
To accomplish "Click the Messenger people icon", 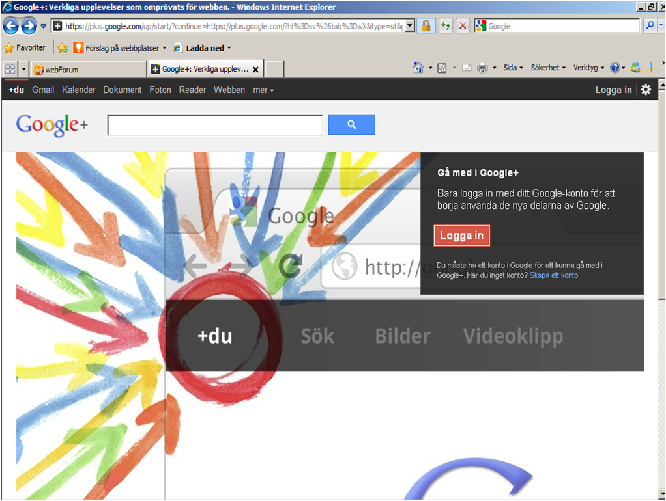I will [x=635, y=68].
